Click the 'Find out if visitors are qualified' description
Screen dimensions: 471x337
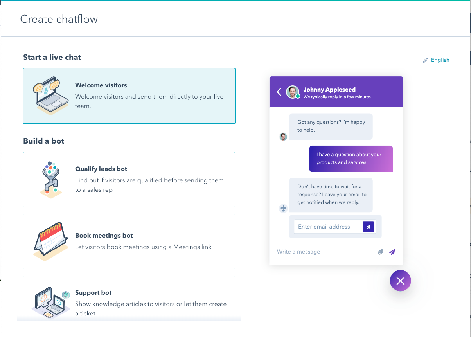pyautogui.click(x=149, y=185)
